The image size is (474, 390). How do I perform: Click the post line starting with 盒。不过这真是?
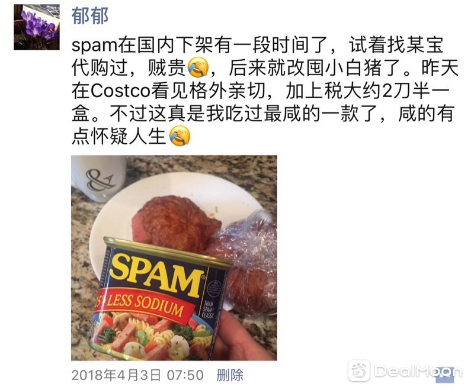pyautogui.click(x=263, y=114)
